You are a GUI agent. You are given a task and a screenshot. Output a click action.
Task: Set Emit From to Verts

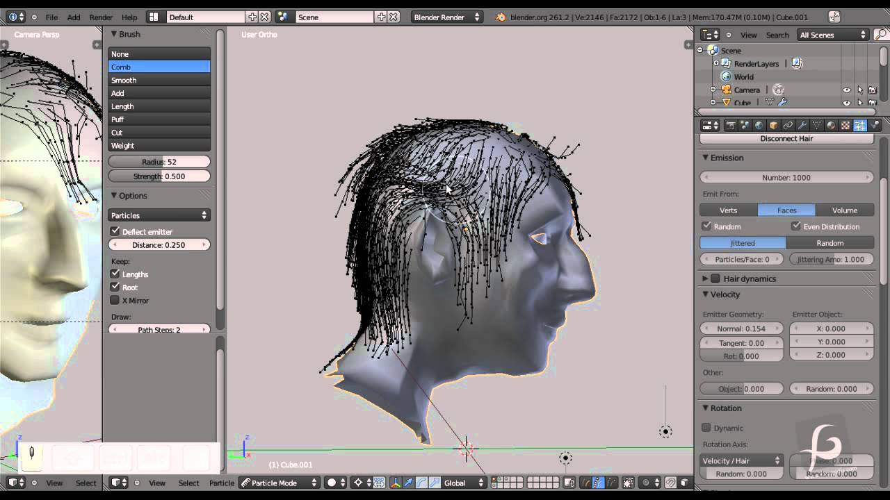click(728, 210)
